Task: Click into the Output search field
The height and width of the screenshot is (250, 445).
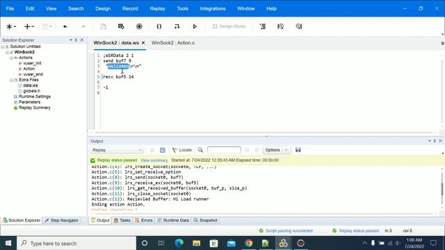Action: click(x=224, y=150)
